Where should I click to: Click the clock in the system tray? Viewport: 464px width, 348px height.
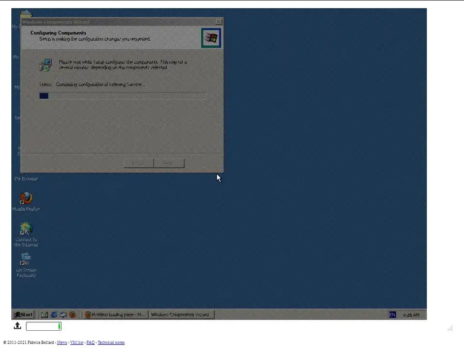point(411,315)
